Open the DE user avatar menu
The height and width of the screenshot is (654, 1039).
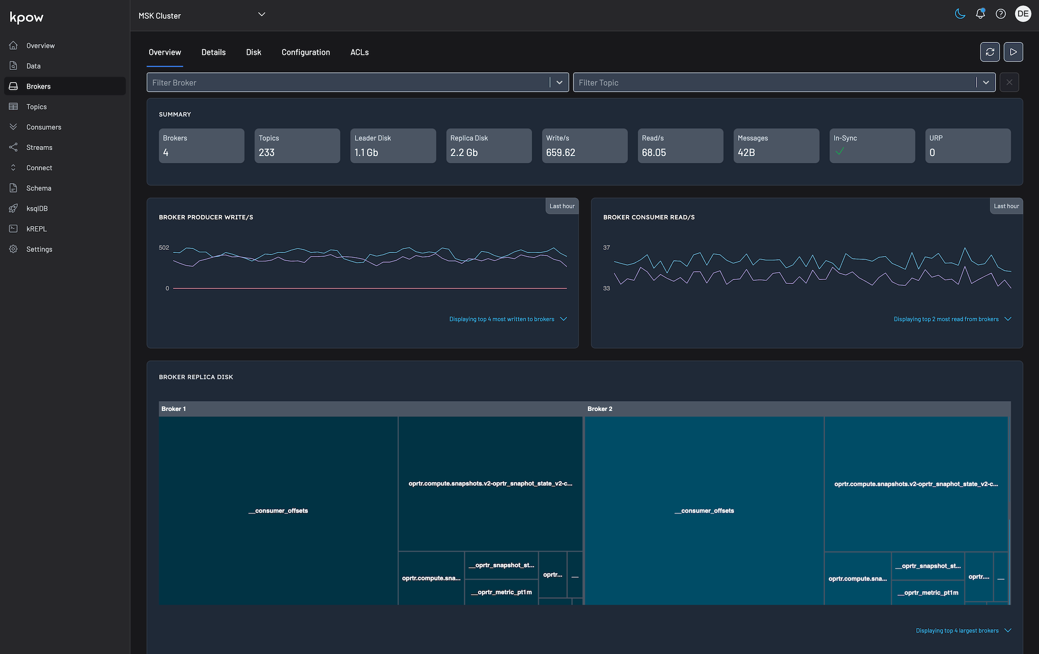click(1023, 14)
